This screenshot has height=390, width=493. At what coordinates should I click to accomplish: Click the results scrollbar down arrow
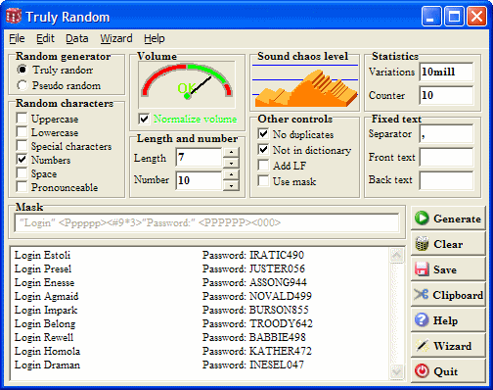tap(396, 372)
